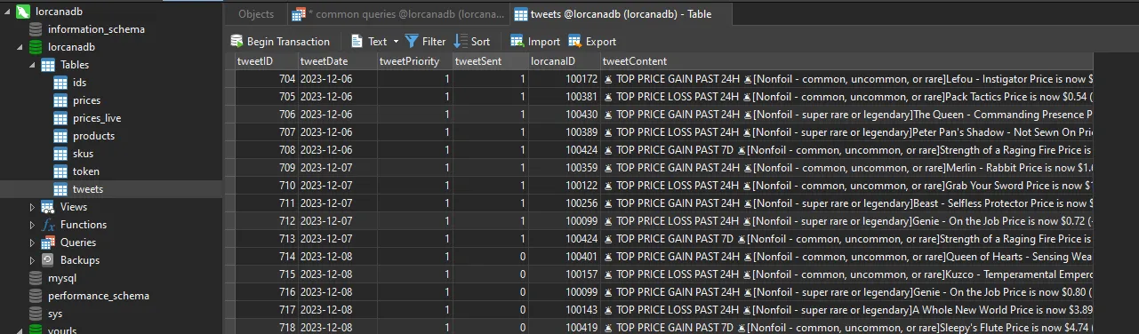The height and width of the screenshot is (334, 1139).
Task: Expand the Queries node arrow
Action: (x=33, y=243)
